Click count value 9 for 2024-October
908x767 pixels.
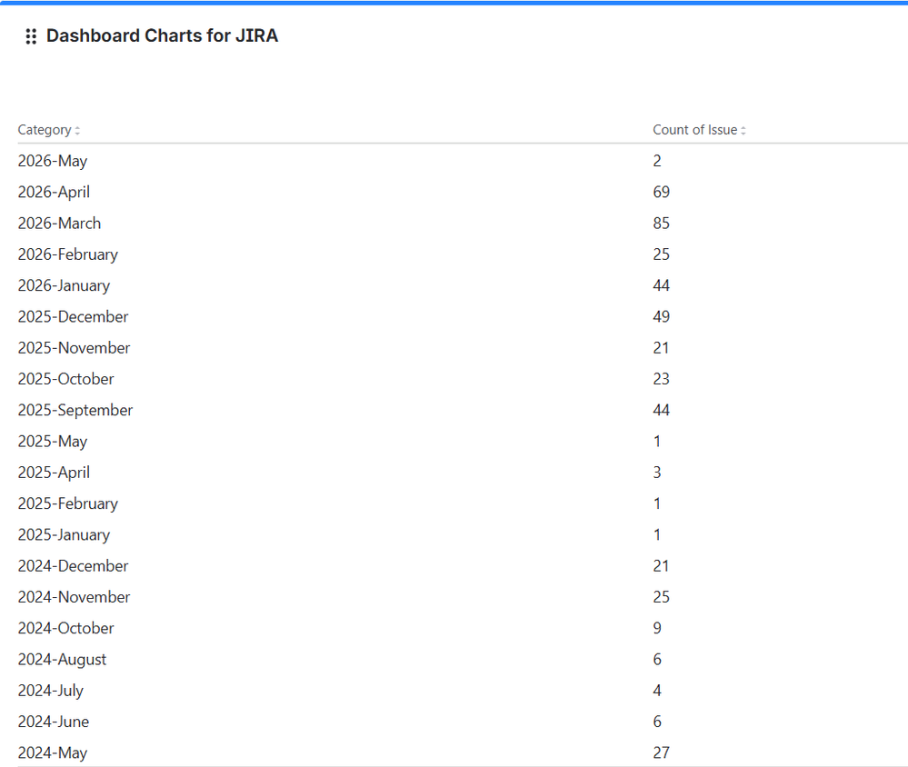tap(657, 629)
